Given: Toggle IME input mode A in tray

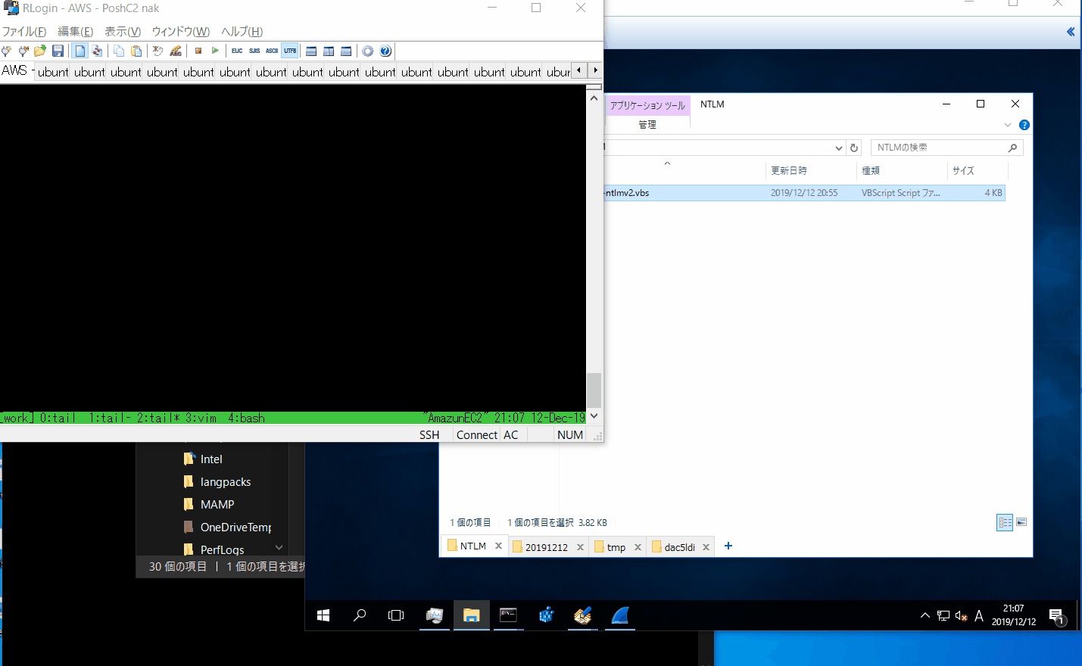Looking at the screenshot, I should [979, 616].
